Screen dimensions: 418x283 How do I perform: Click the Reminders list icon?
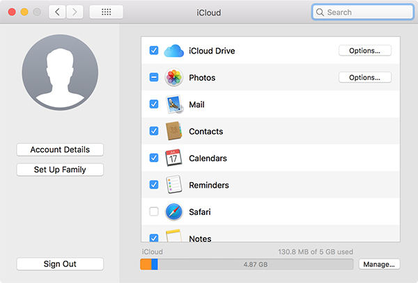coord(173,184)
